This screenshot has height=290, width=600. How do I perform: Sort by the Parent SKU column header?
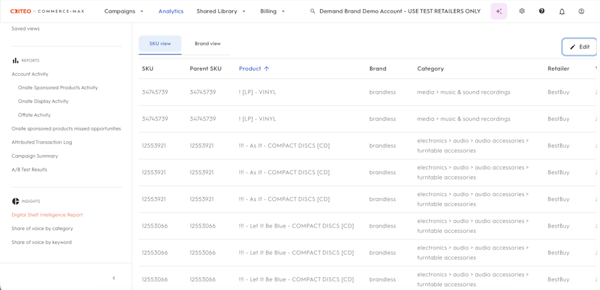(x=205, y=69)
